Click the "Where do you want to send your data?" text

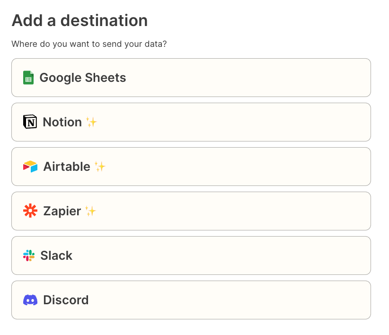tap(89, 44)
